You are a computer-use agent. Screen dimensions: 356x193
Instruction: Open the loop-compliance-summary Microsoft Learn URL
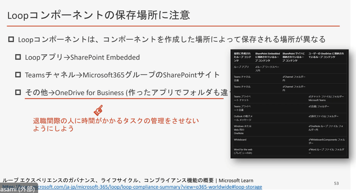pyautogui.click(x=132, y=187)
